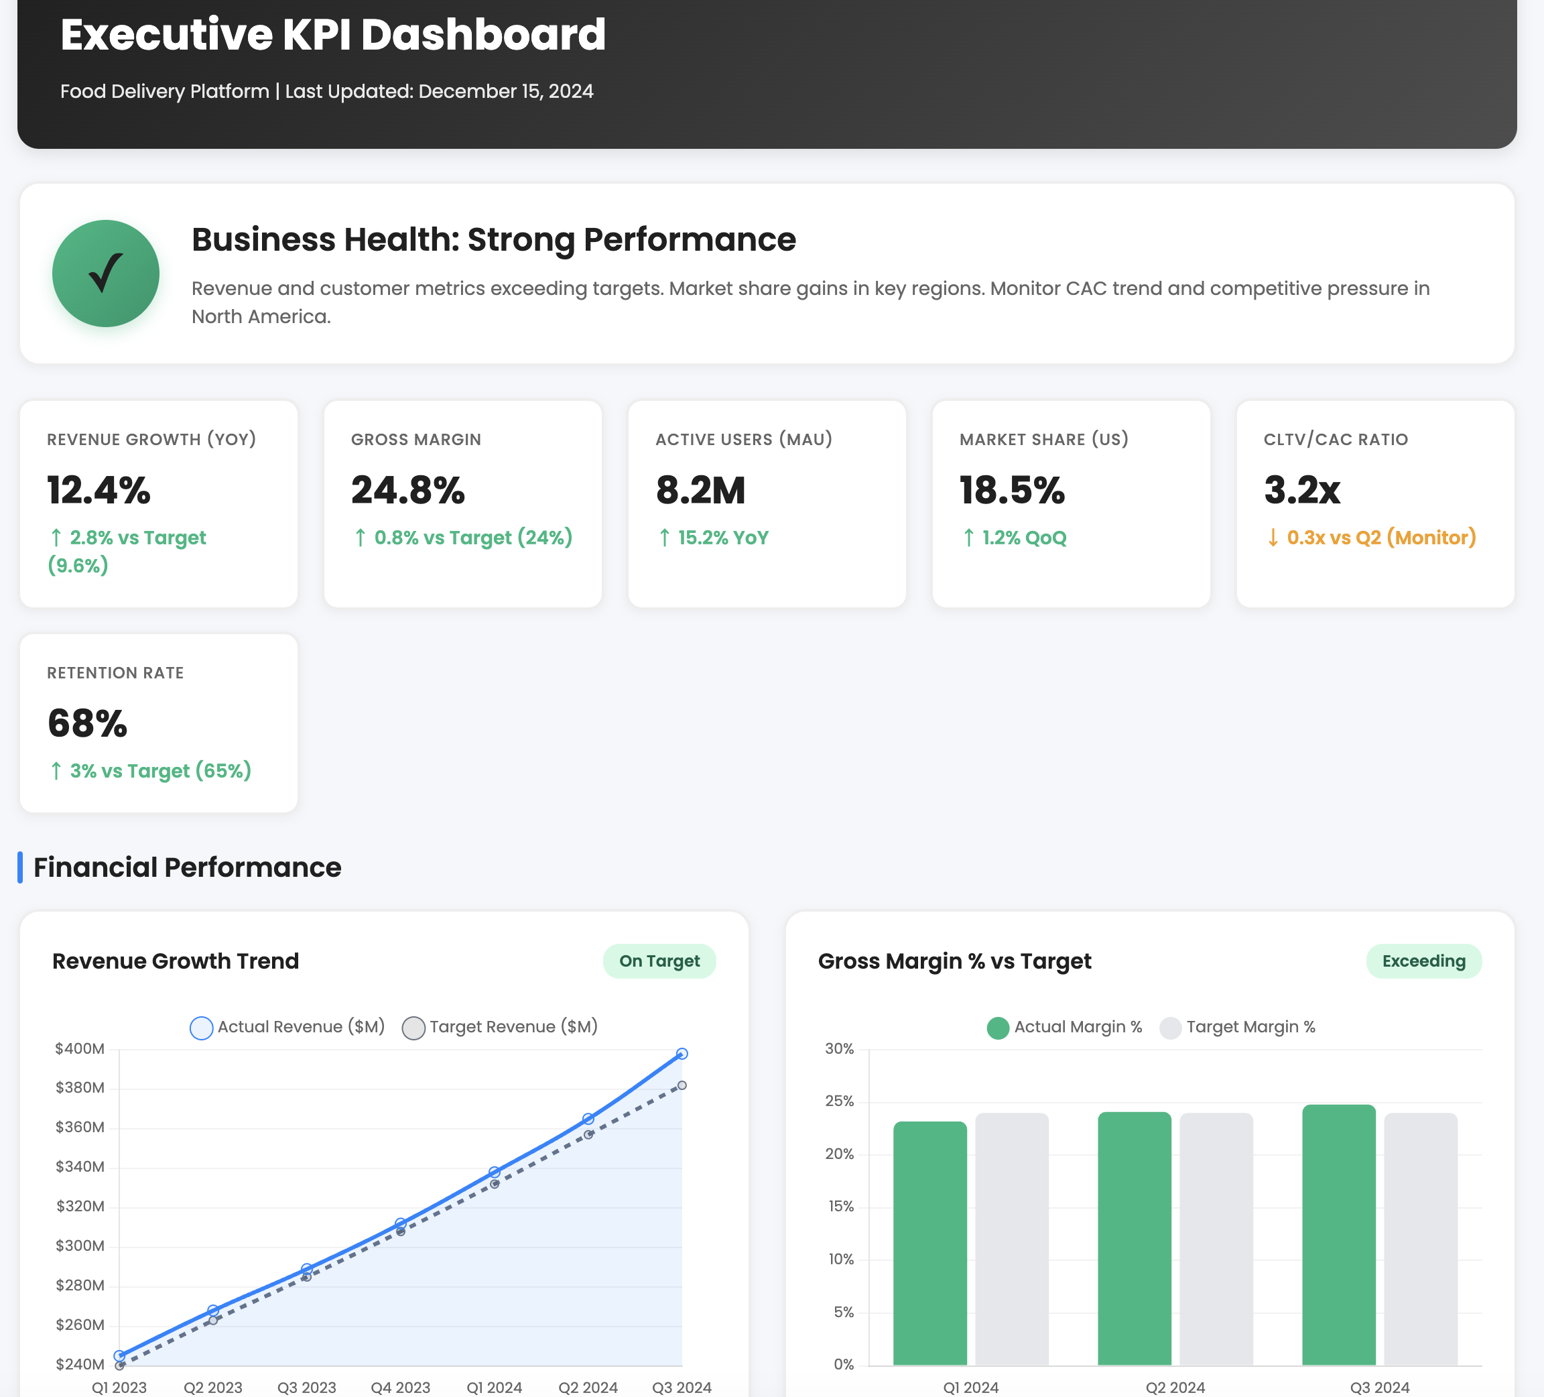Screen dimensions: 1544x1397
Task: Select the Financial Performance section header
Action: point(186,868)
